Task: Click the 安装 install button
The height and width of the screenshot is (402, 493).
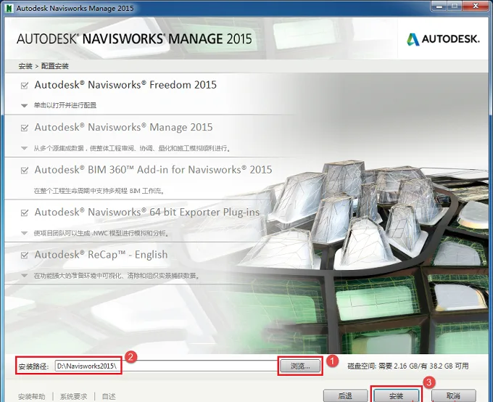Action: pyautogui.click(x=396, y=395)
